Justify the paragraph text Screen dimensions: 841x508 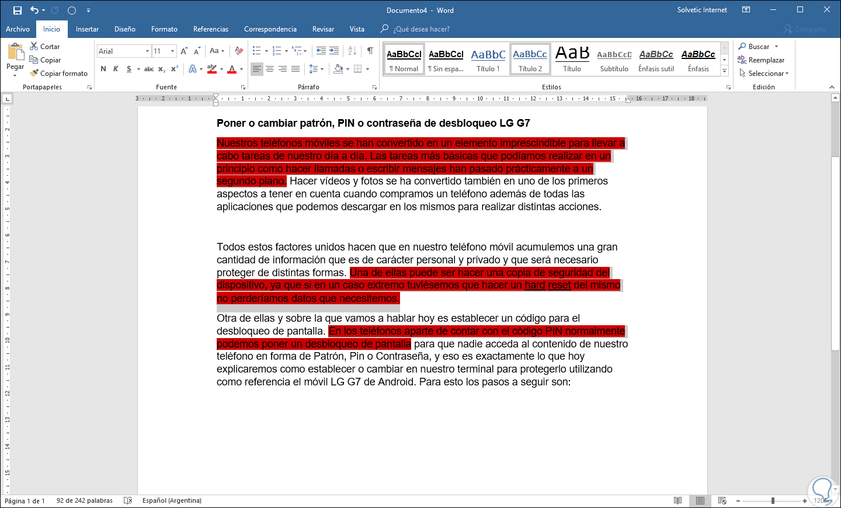pyautogui.click(x=296, y=69)
